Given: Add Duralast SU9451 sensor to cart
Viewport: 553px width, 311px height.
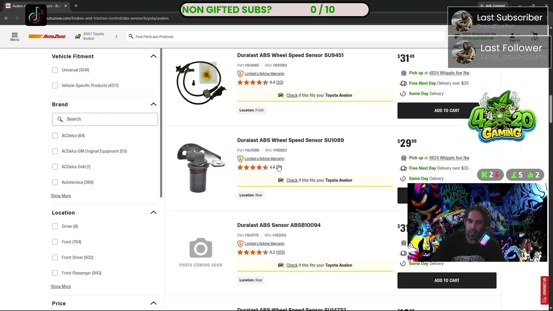Looking at the screenshot, I should pyautogui.click(x=446, y=111).
